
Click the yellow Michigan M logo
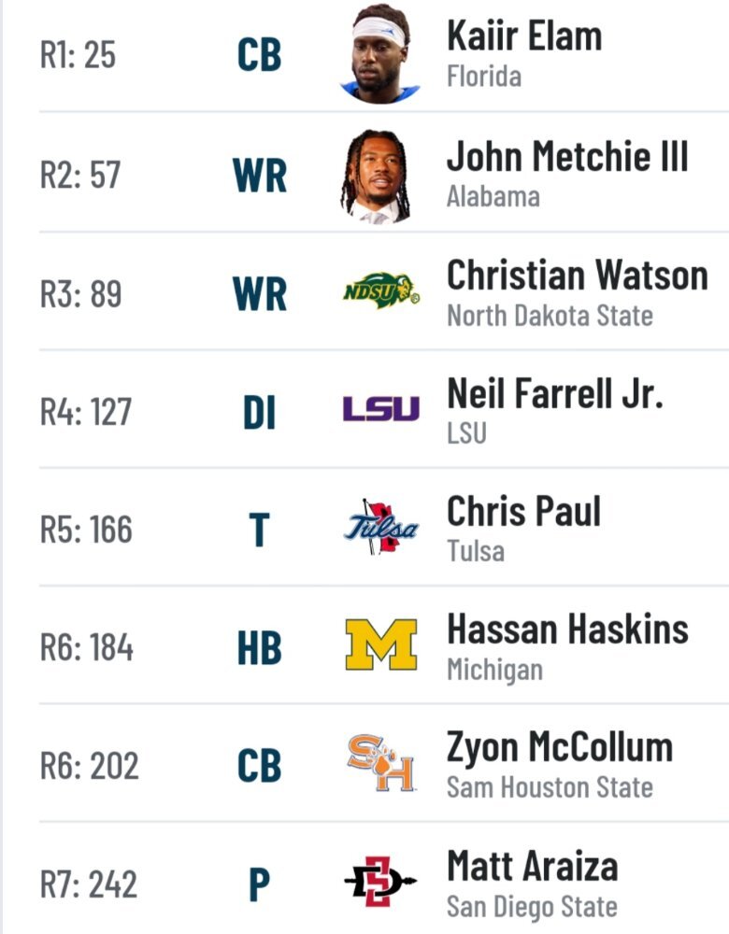(381, 644)
